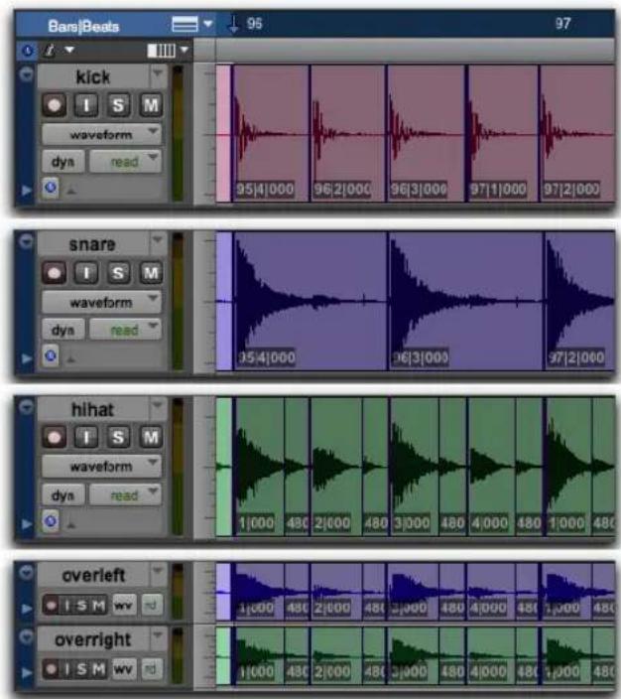The width and height of the screenshot is (621, 699).
Task: Solo the kick track
Action: pyautogui.click(x=118, y=105)
